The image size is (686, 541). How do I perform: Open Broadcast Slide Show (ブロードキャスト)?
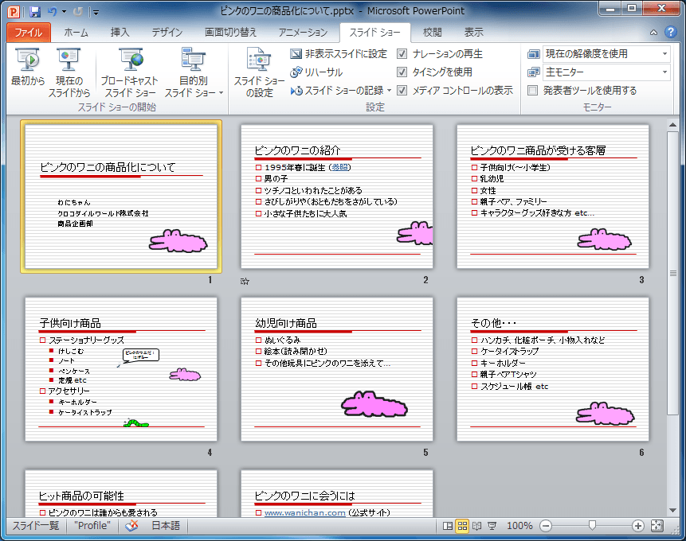130,73
